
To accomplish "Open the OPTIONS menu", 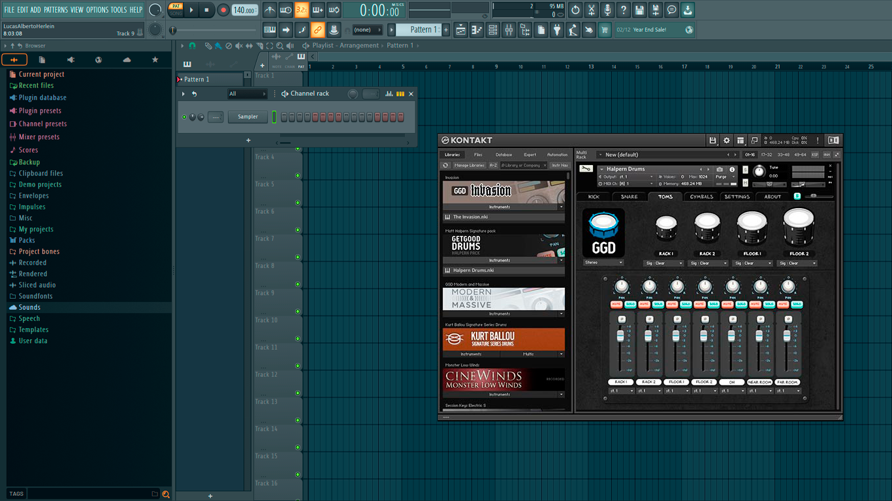I will [97, 10].
